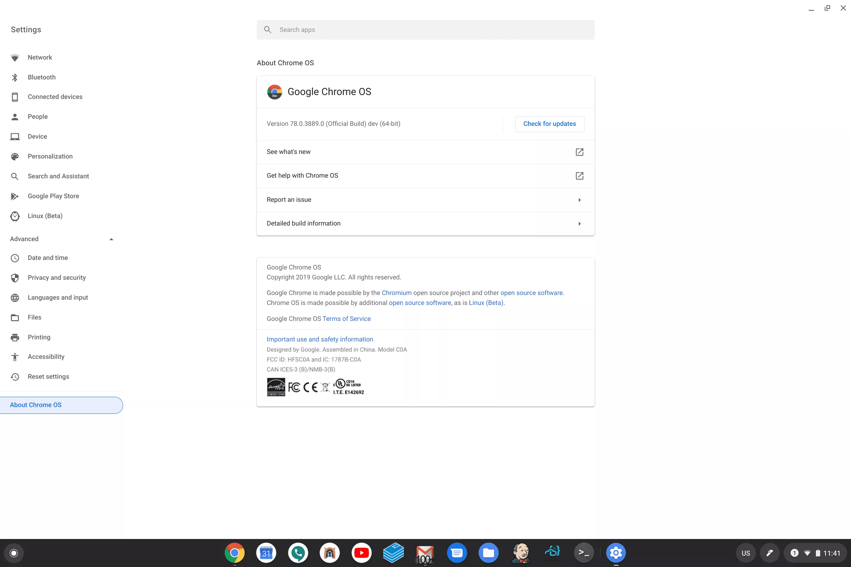Viewport: 851px width, 567px height.
Task: Click the Accessibility figure icon
Action: point(15,357)
